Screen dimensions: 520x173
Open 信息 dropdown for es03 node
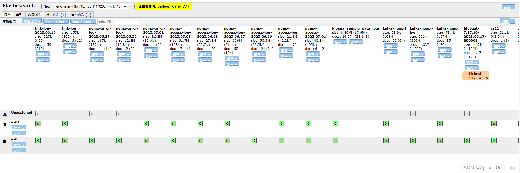click(x=19, y=144)
